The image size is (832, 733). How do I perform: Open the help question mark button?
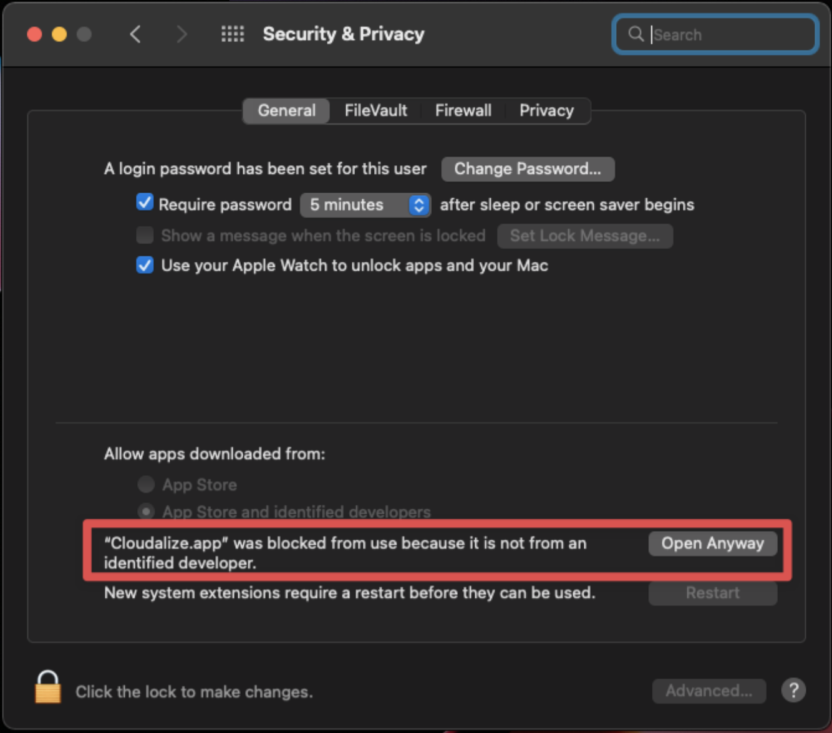[793, 690]
